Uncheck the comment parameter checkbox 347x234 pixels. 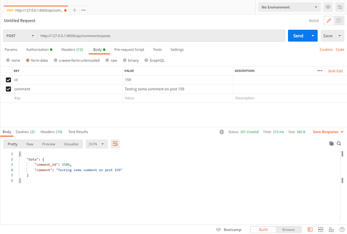coord(8,89)
